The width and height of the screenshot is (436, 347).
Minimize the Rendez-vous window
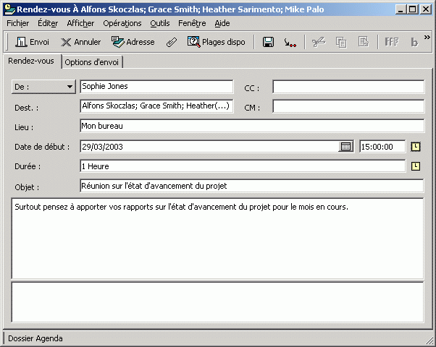click(401, 9)
